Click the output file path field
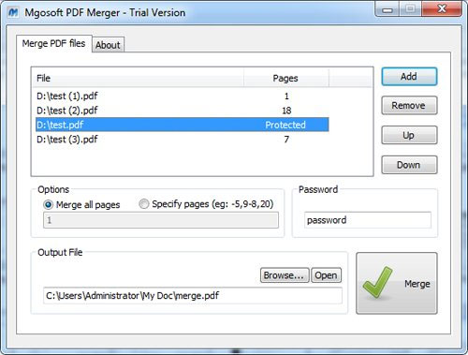Viewport: 468px width, 355px height. click(x=193, y=295)
